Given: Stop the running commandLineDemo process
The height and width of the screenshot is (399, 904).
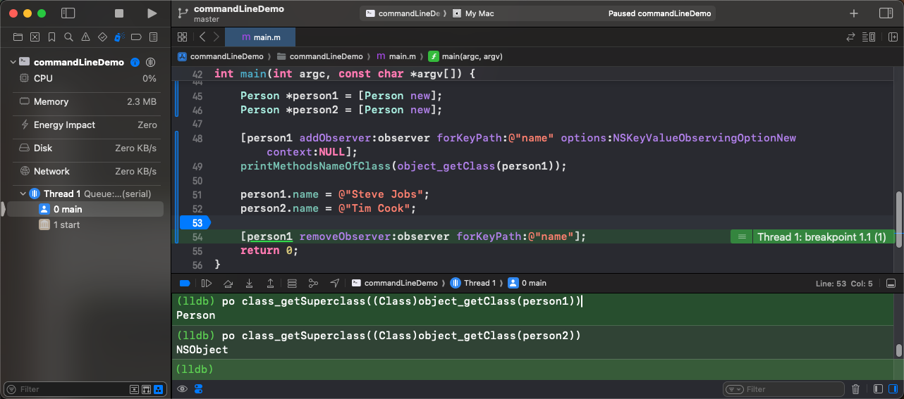Looking at the screenshot, I should (119, 13).
